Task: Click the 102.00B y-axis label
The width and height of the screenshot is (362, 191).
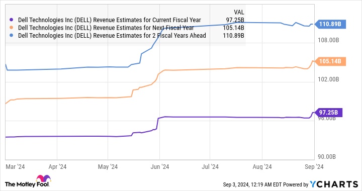Action: pyautogui.click(x=328, y=79)
